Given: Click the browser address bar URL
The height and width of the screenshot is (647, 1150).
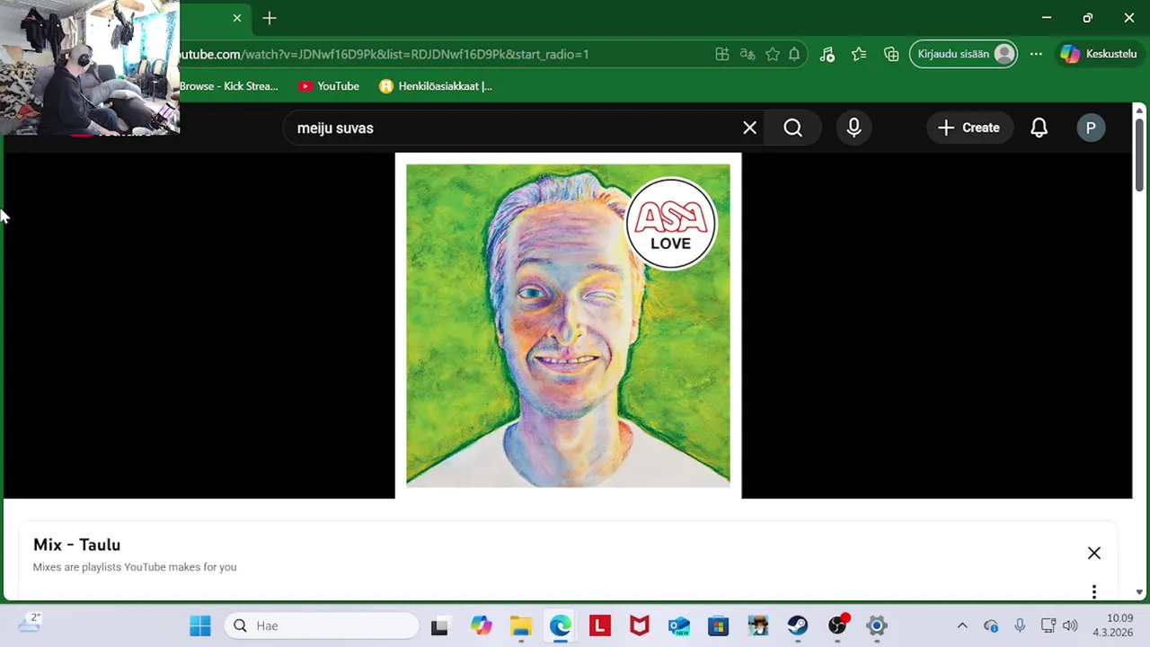Looking at the screenshot, I should [x=385, y=54].
